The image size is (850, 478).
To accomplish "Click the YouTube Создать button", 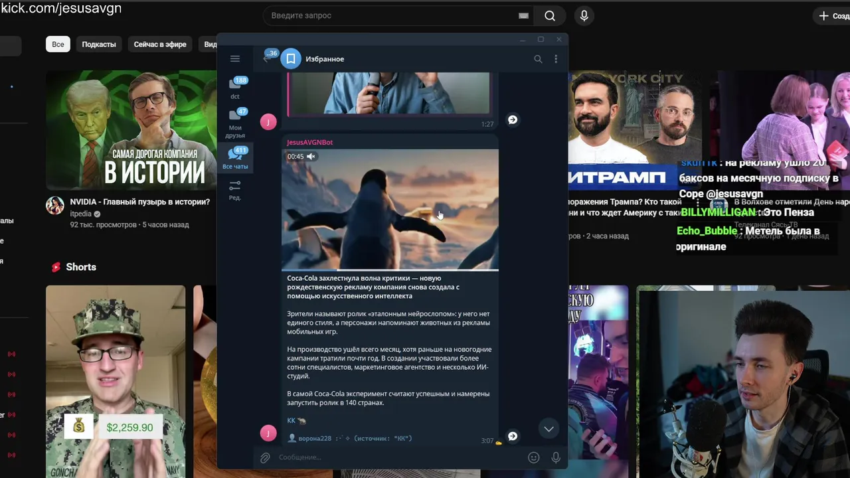I will [x=831, y=15].
